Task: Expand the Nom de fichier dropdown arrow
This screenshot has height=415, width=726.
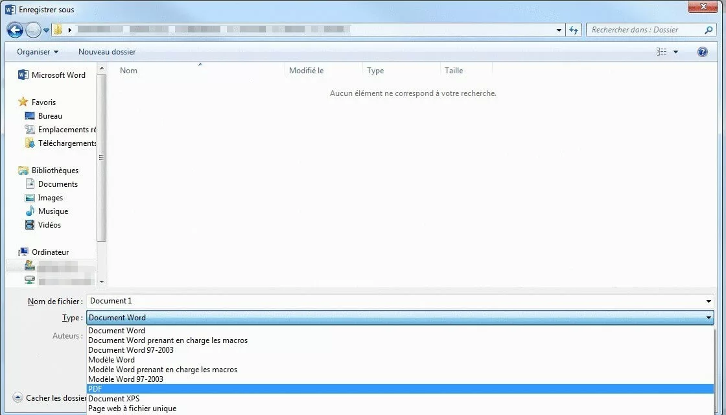Action: [708, 302]
